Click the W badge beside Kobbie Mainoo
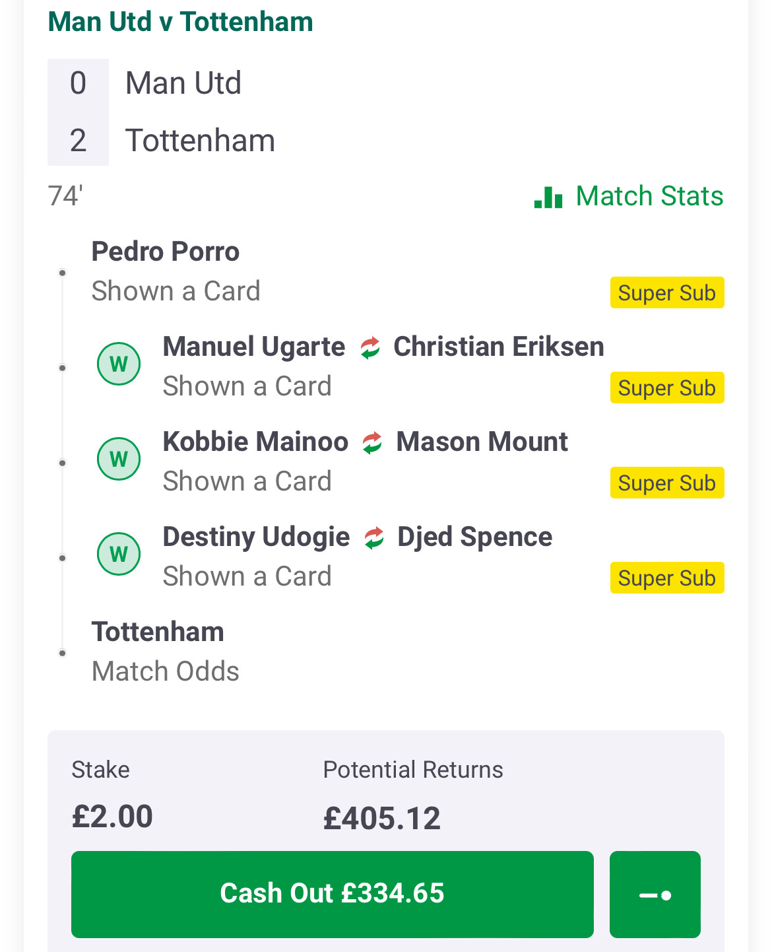 point(119,459)
